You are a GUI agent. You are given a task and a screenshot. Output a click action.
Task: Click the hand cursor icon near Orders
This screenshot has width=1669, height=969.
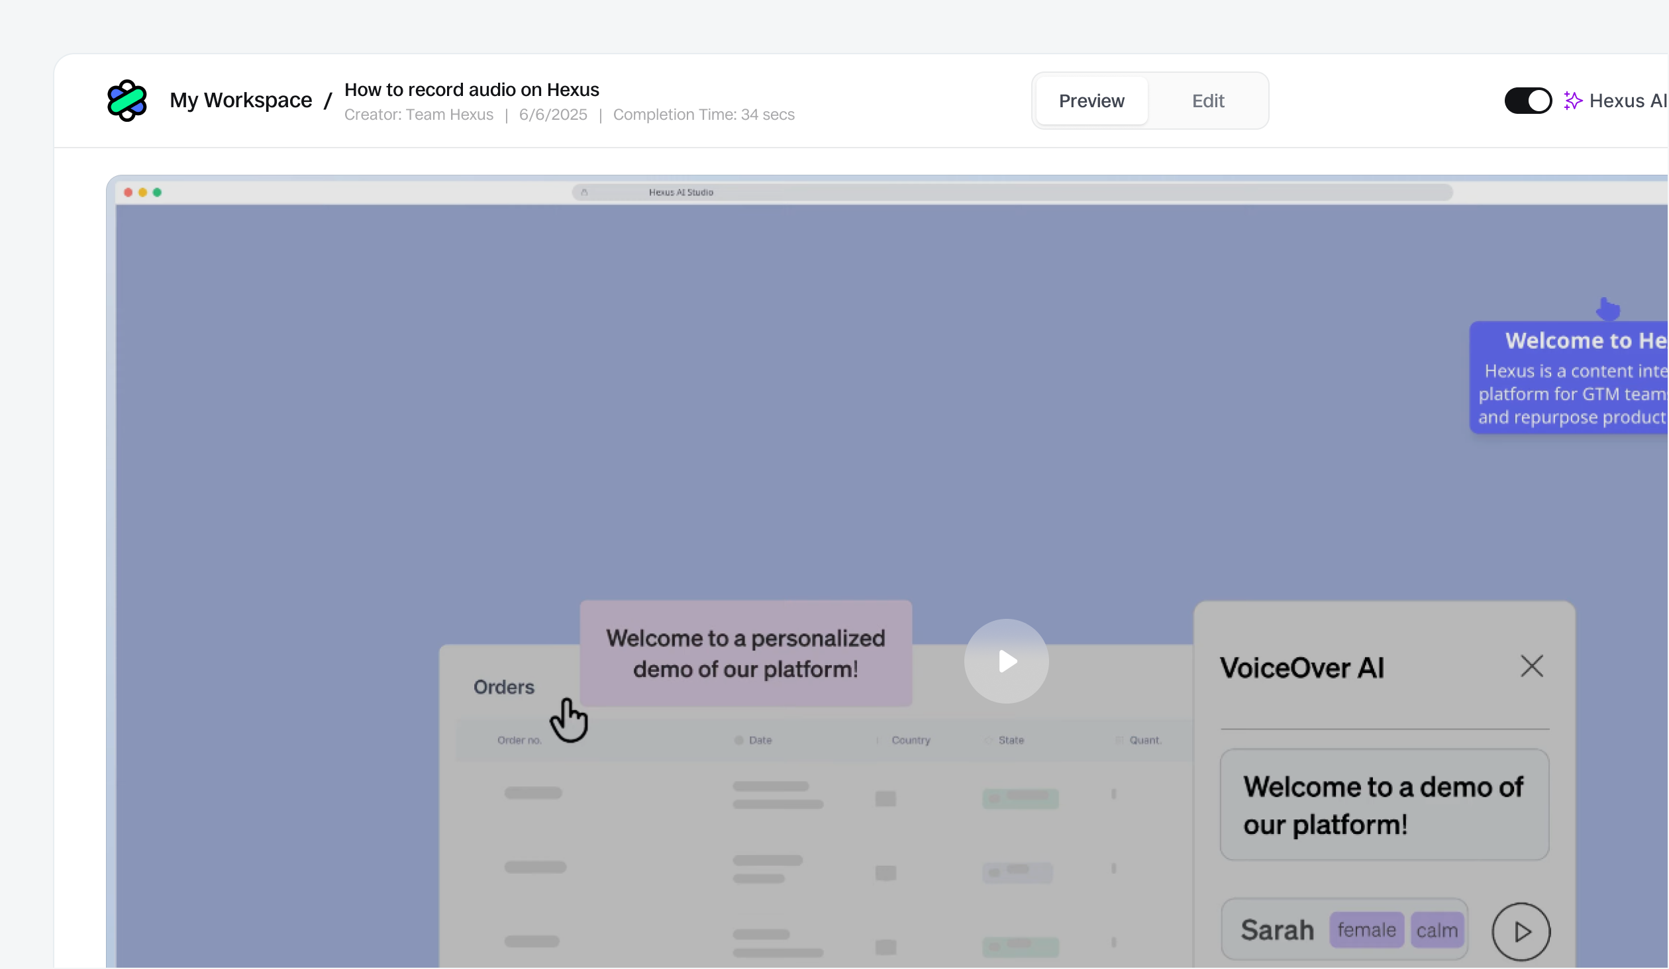click(569, 720)
